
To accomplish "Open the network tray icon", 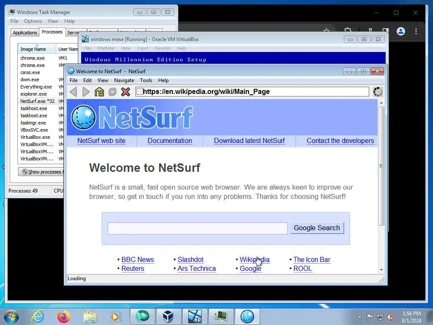I will [380, 317].
